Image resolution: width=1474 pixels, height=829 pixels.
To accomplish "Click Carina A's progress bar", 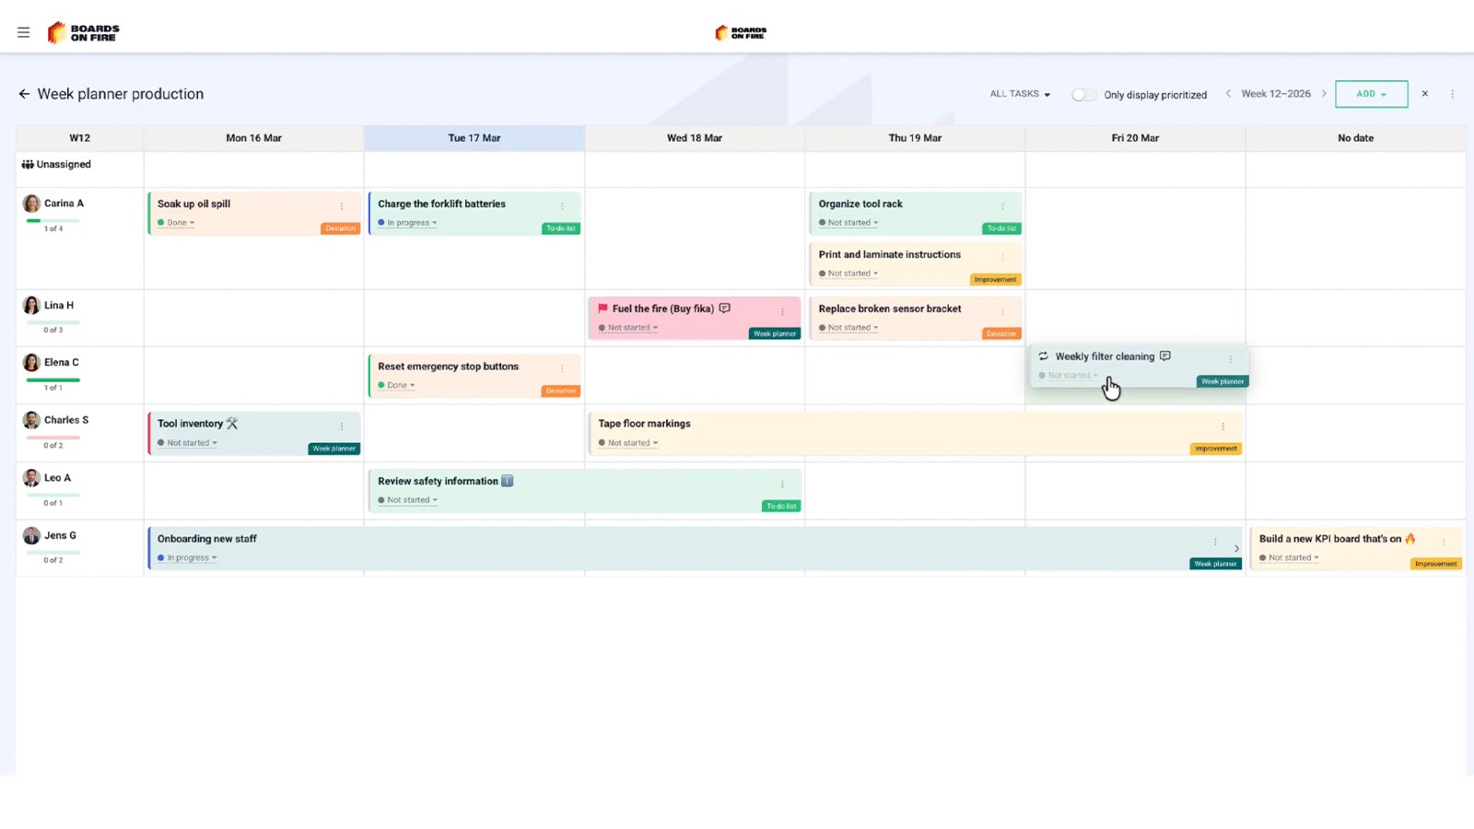I will click(x=53, y=221).
